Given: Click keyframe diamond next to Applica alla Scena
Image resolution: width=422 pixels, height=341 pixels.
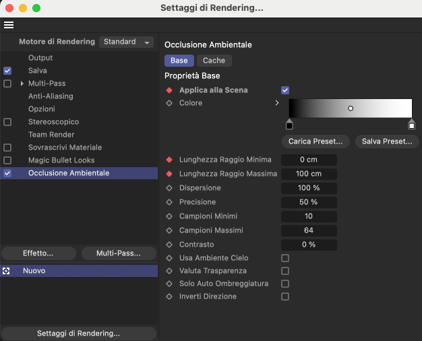Looking at the screenshot, I should point(169,90).
